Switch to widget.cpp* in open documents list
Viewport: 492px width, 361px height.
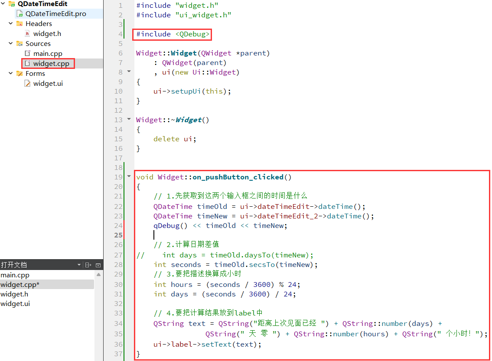(x=47, y=284)
